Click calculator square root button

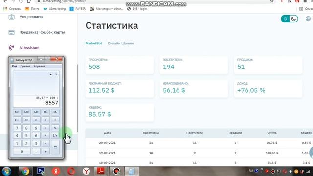click(x=55, y=120)
